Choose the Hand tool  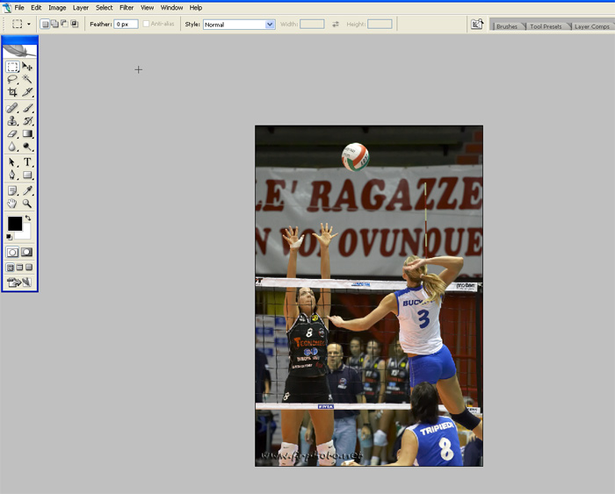pyautogui.click(x=12, y=204)
